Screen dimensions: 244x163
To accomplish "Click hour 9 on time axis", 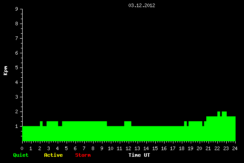I will (102, 148).
